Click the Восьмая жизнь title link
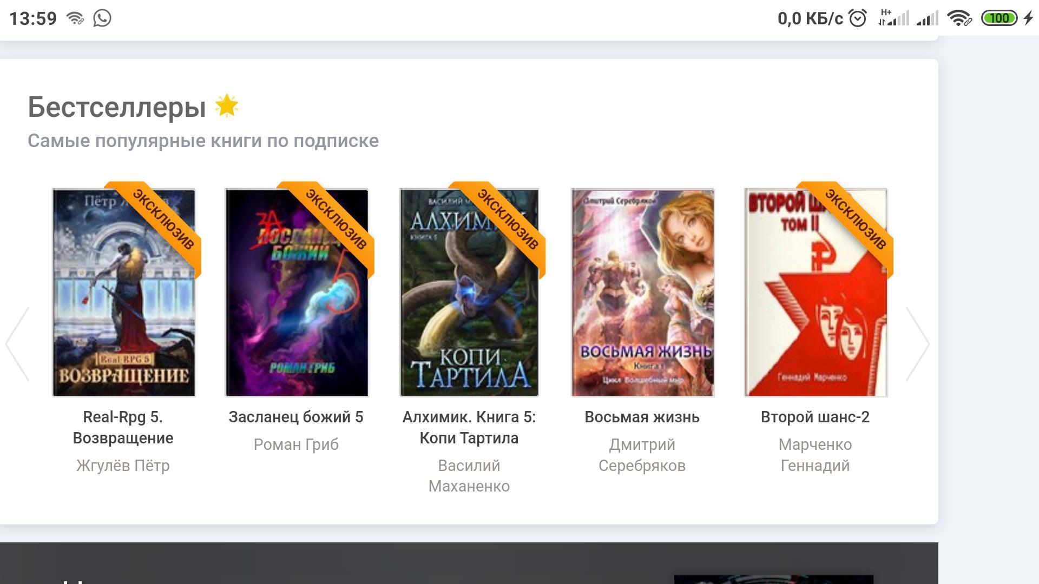Image resolution: width=1039 pixels, height=584 pixels. click(x=642, y=417)
